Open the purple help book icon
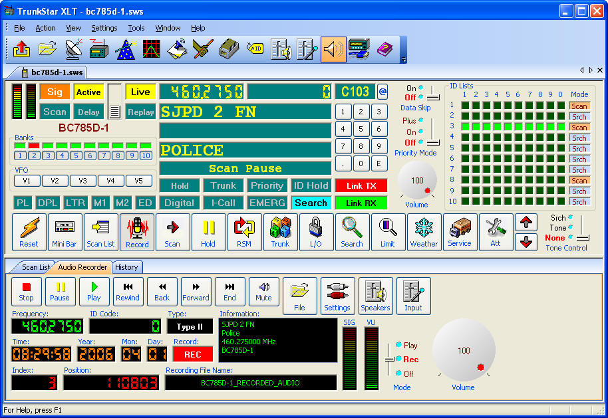608x418 pixels. (384, 50)
